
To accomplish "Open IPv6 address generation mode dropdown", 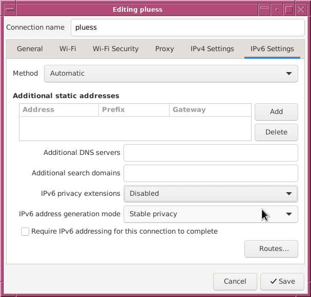I will click(211, 214).
